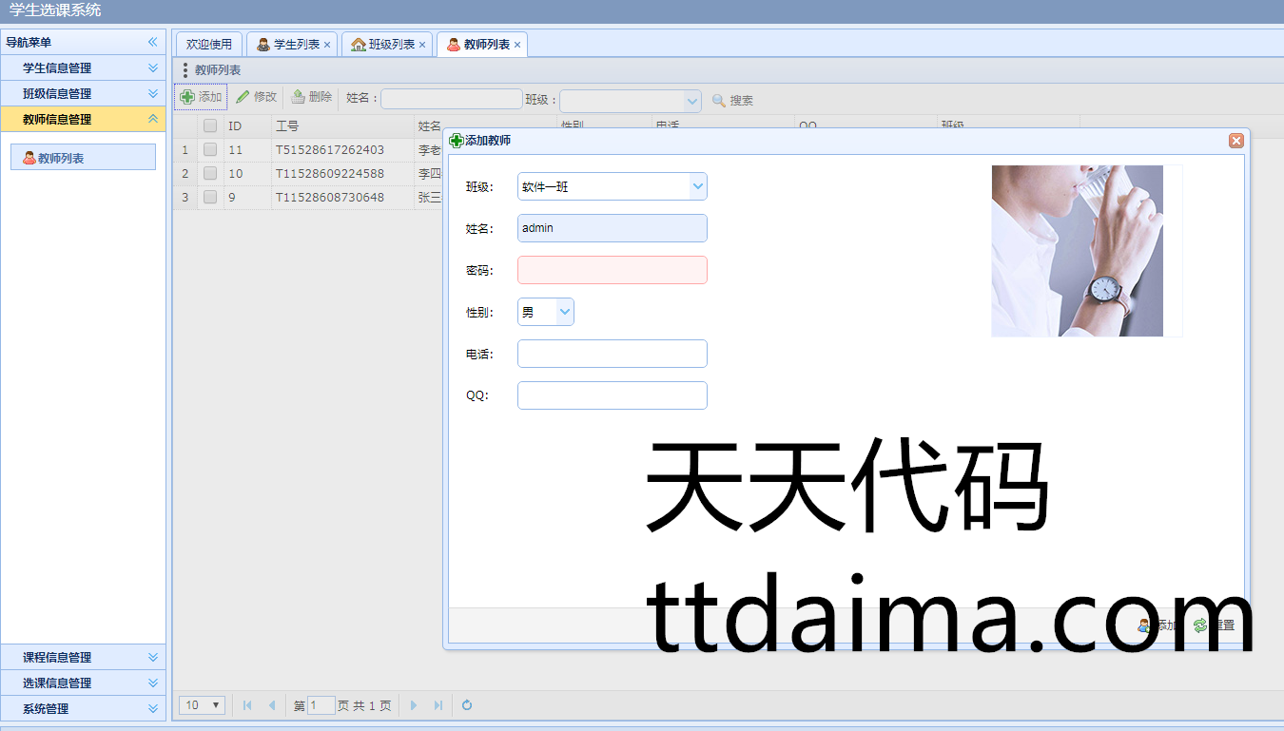
Task: Collapse the navigation menu panel
Action: (152, 42)
